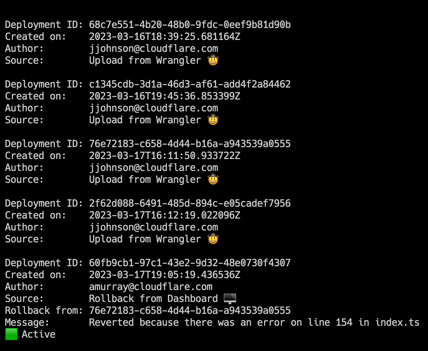Click the Reverted because error message text
428x351 pixels.
254,323
